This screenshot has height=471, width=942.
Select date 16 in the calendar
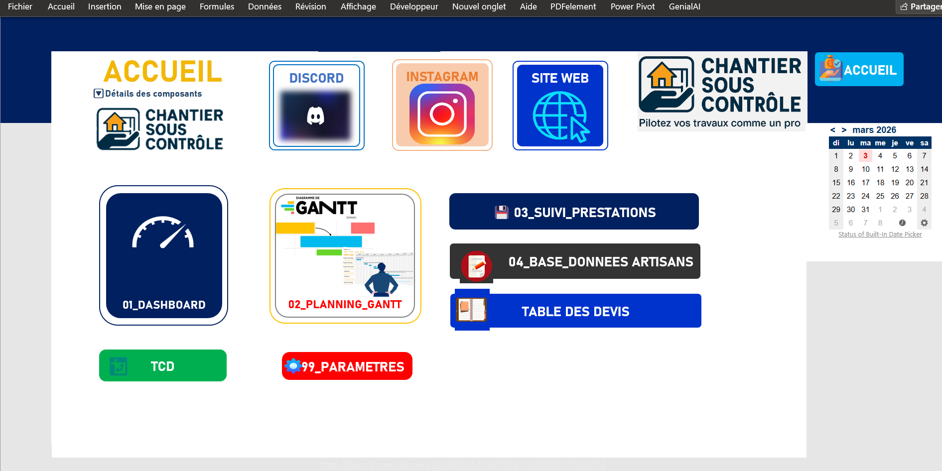tap(851, 183)
